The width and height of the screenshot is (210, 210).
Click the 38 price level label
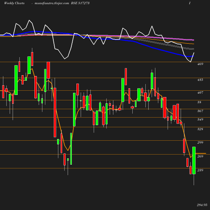pos(199,102)
